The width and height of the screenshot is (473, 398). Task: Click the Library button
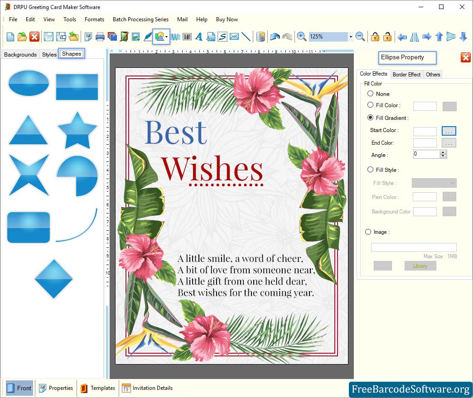pyautogui.click(x=420, y=266)
